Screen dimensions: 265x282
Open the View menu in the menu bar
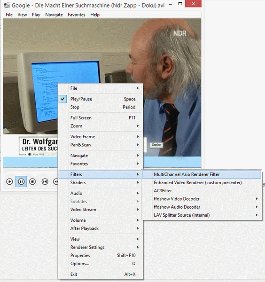22,15
